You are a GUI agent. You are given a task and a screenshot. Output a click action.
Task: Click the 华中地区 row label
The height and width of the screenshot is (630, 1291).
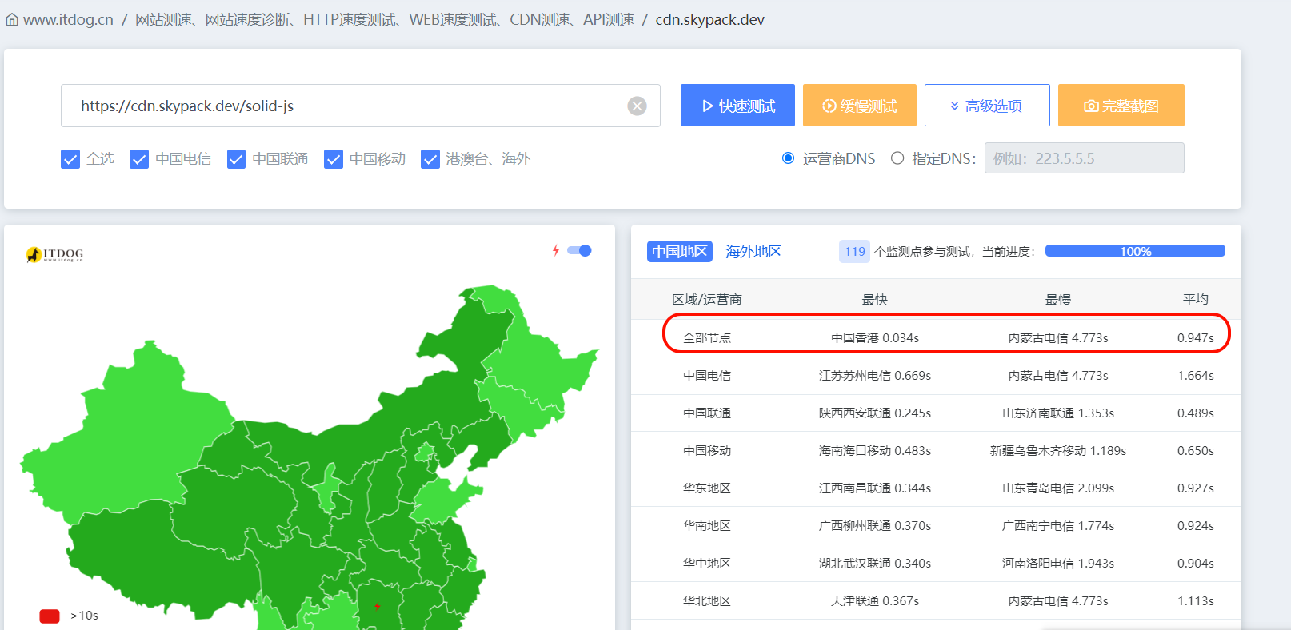tap(707, 563)
